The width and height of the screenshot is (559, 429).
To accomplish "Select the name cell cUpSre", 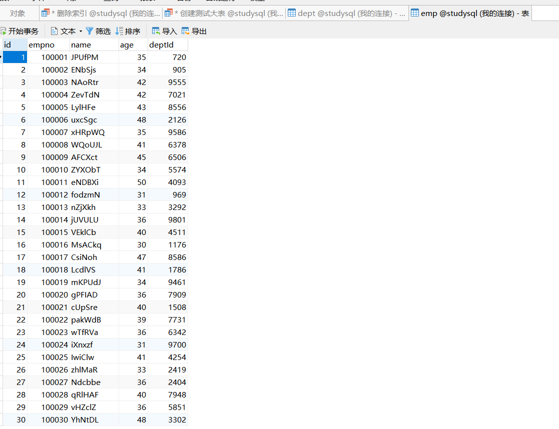I will [x=94, y=307].
